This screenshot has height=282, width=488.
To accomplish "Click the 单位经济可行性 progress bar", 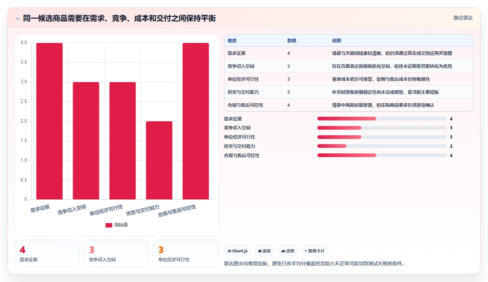I will click(x=382, y=137).
